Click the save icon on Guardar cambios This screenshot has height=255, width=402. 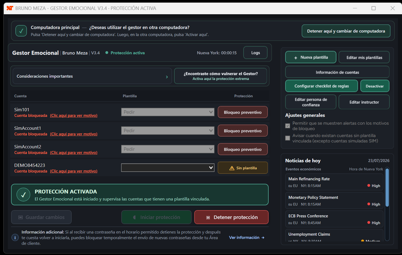pos(20,217)
